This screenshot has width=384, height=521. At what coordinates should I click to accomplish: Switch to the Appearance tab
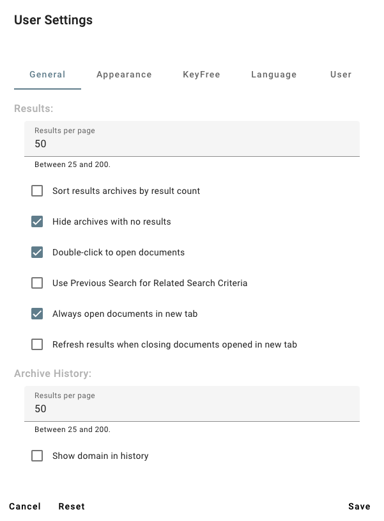point(124,74)
